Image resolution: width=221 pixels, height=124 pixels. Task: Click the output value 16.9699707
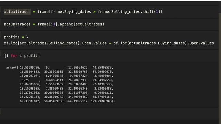28,76
